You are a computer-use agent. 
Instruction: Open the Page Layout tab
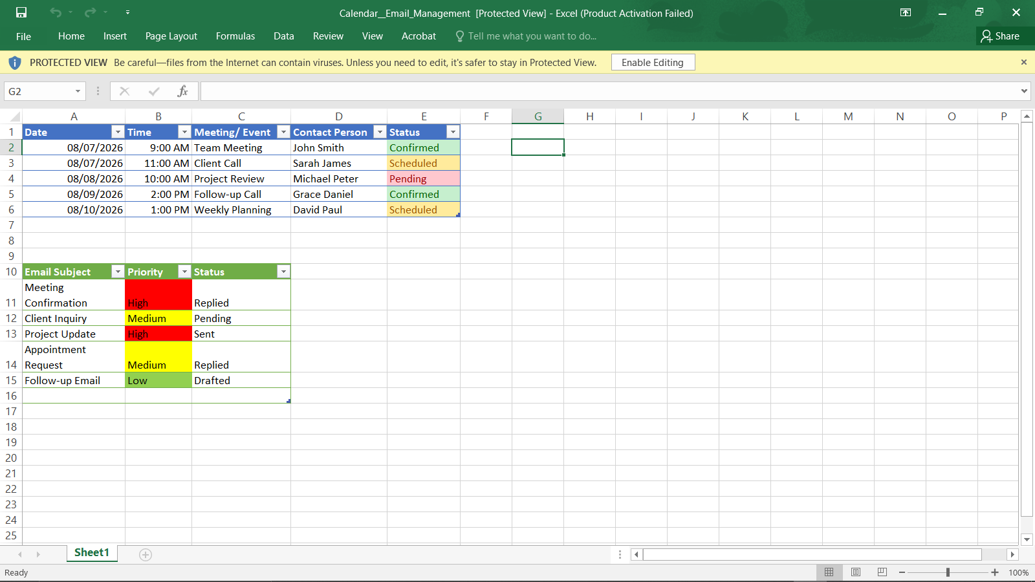171,36
